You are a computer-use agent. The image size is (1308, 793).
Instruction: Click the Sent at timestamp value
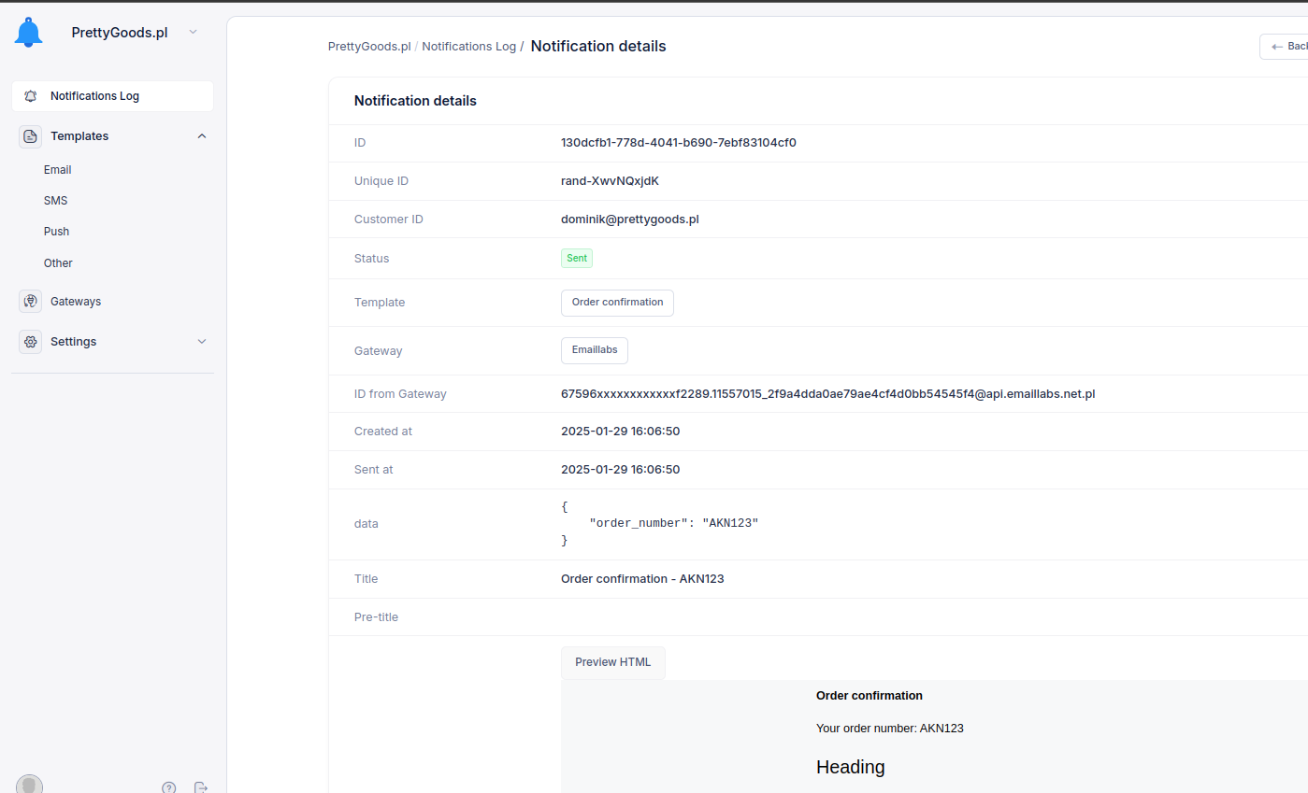620,470
